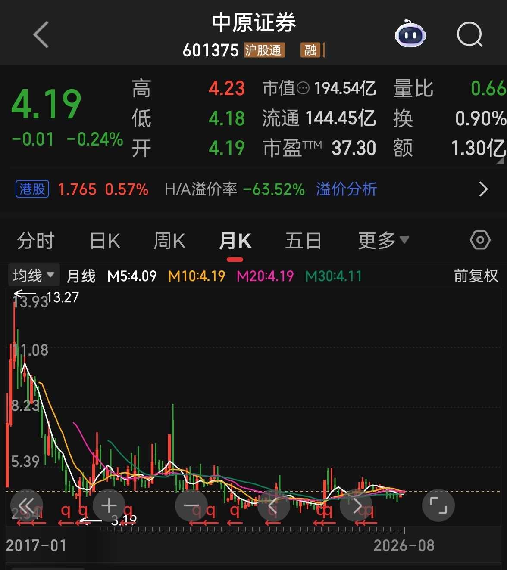Tap the 沪股通 badge
The height and width of the screenshot is (570, 507).
[264, 50]
